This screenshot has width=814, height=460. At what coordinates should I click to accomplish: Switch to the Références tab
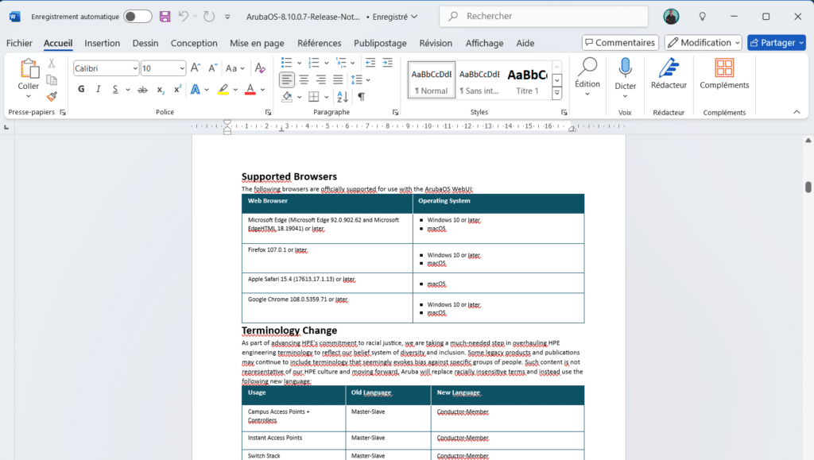[x=320, y=43]
